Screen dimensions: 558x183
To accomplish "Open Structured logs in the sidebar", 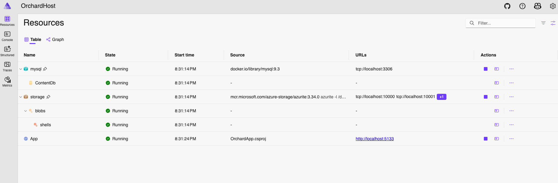I will tap(7, 52).
